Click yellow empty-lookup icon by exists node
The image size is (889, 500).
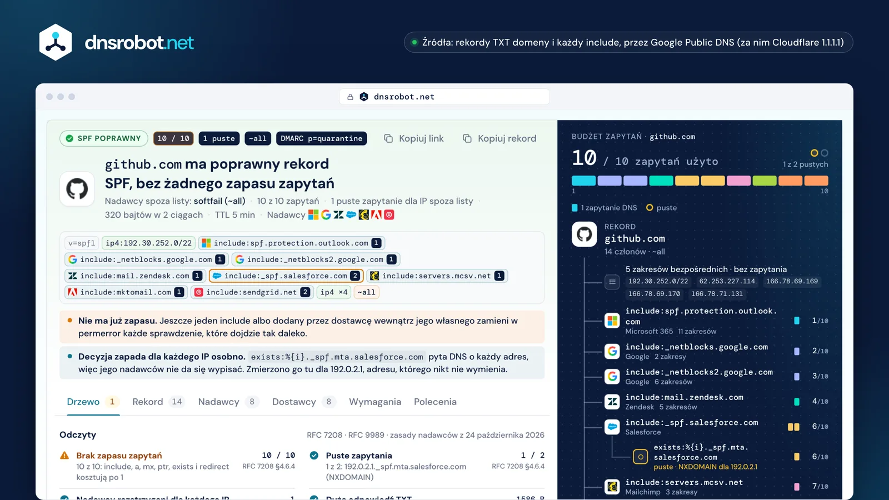click(x=640, y=457)
